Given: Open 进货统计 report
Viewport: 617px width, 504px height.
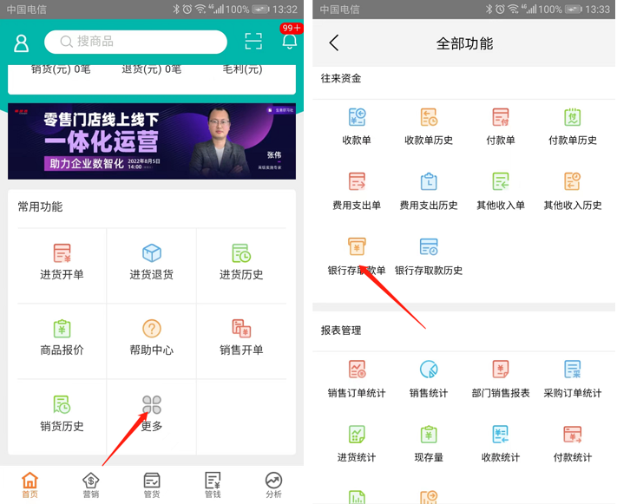Looking at the screenshot, I should pyautogui.click(x=357, y=444).
